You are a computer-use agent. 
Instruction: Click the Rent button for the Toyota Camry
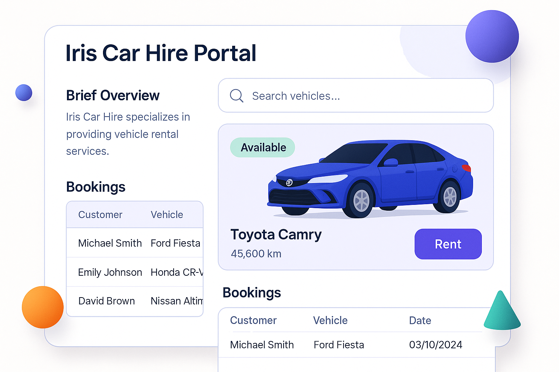(x=448, y=244)
